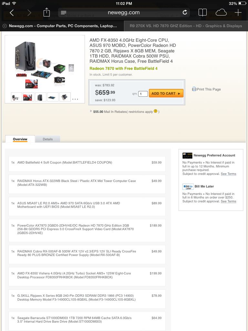Add a new tab with plus icon
This screenshot has width=248, height=331.
point(238,13)
